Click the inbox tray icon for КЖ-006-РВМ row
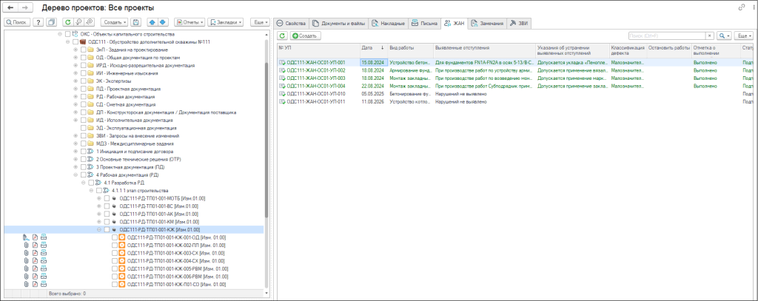This screenshot has height=301, width=758. coord(44,277)
